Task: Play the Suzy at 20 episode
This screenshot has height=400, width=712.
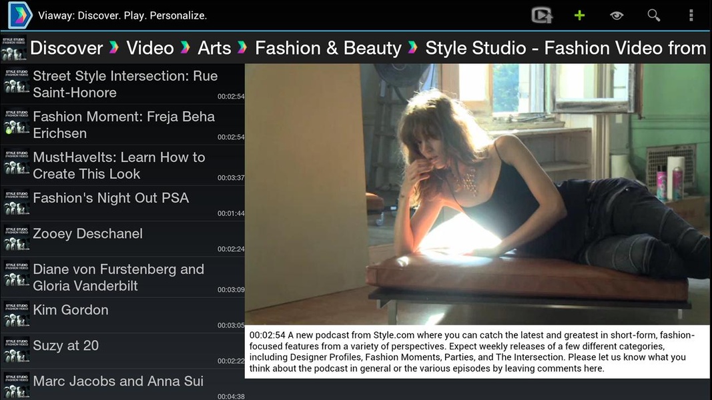Action: (x=123, y=351)
